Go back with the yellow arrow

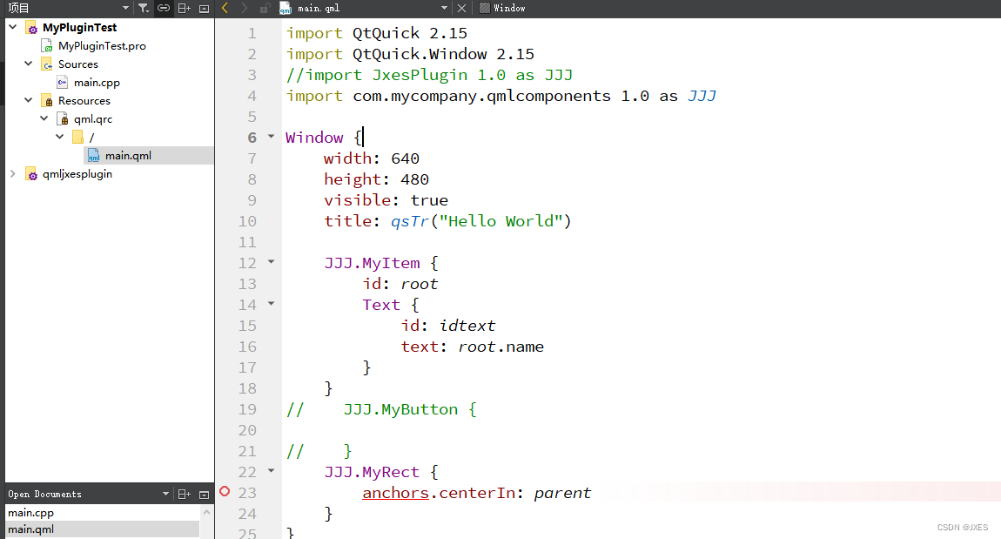pos(225,9)
